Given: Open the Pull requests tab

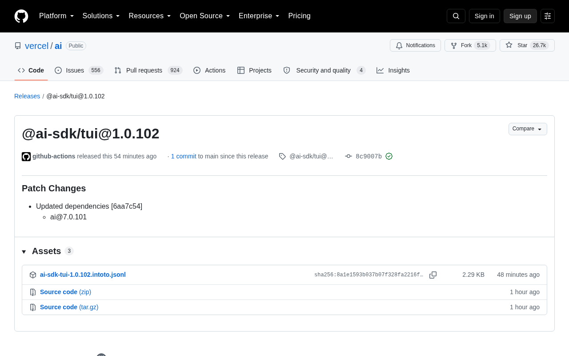Looking at the screenshot, I should click(x=148, y=70).
